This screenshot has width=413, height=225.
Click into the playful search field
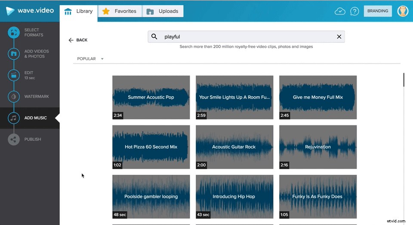click(x=246, y=37)
